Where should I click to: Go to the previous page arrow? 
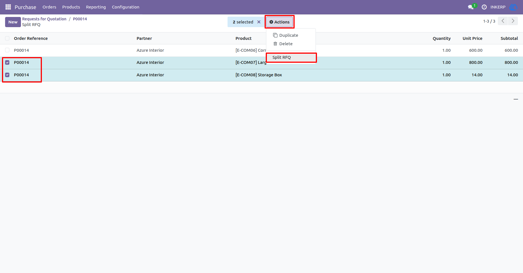(503, 21)
